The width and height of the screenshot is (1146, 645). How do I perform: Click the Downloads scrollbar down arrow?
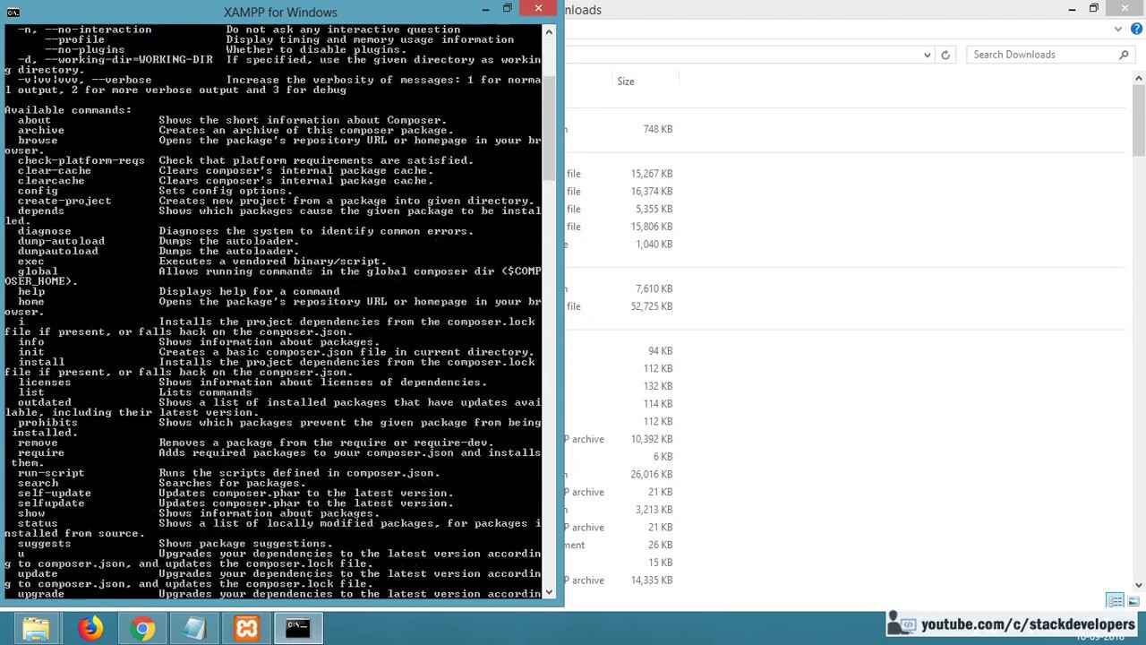coord(1139,585)
